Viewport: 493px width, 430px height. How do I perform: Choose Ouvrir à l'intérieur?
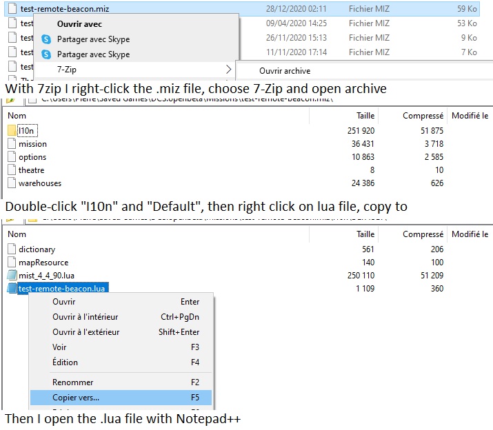(x=121, y=317)
